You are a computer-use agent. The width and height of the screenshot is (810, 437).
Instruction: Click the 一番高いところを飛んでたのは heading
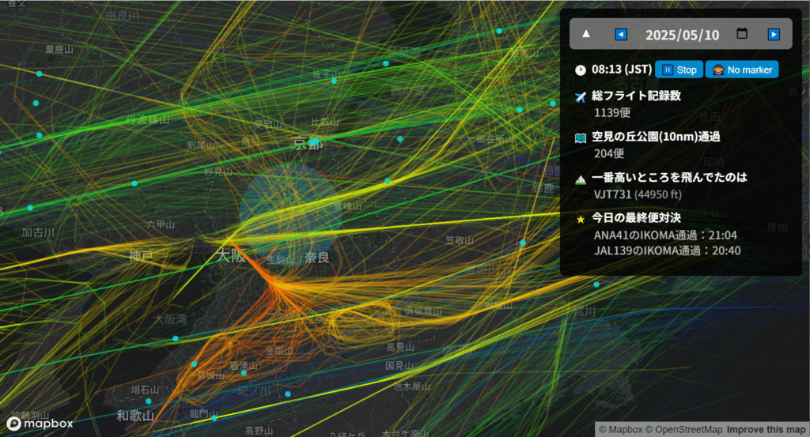coord(669,178)
